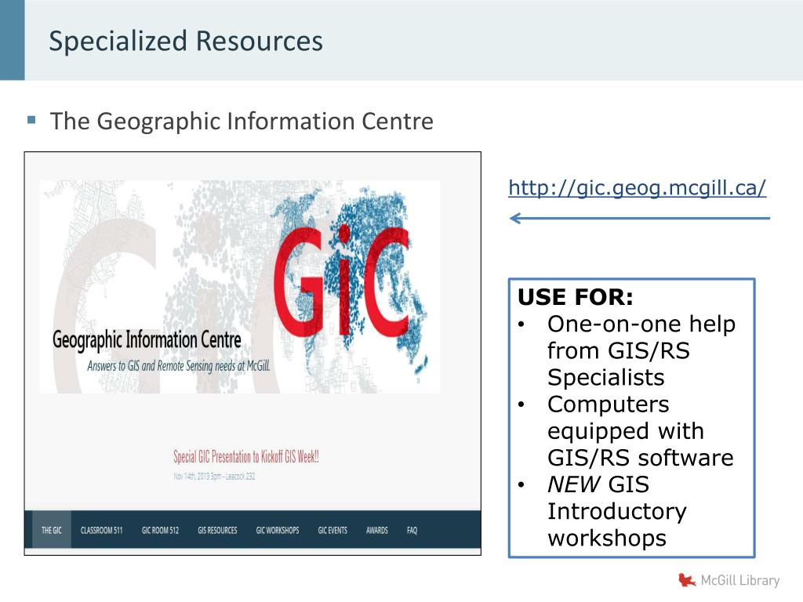Click the USE FOR: heading

point(576,297)
